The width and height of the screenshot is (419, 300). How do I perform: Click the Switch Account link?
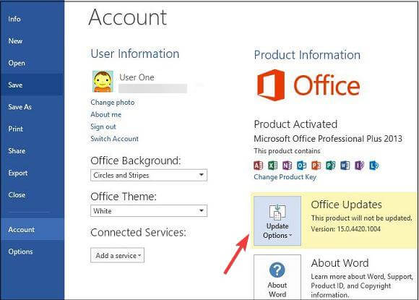(114, 139)
